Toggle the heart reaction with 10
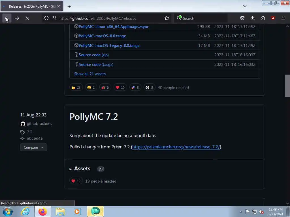The width and height of the screenshot is (290, 217). click(x=120, y=88)
